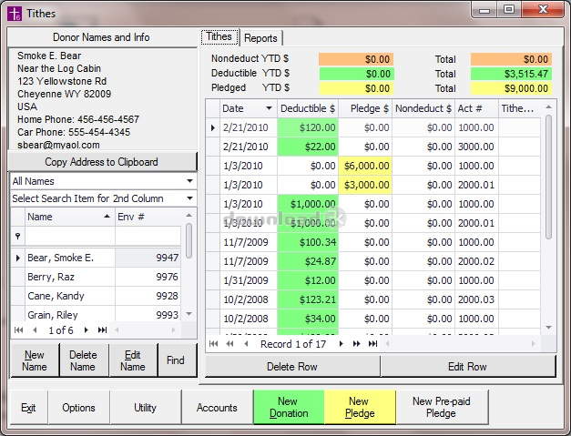Click the tithes grid vertical scrollbar thumb
Viewport: 571px width, 436px height.
pyautogui.click(x=548, y=177)
